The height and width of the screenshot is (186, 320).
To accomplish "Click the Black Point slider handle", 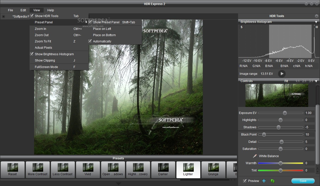I will point(264,135).
